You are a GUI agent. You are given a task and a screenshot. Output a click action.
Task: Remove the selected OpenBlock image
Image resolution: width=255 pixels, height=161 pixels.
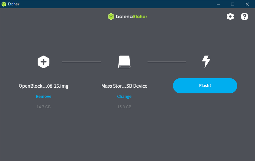(x=44, y=96)
